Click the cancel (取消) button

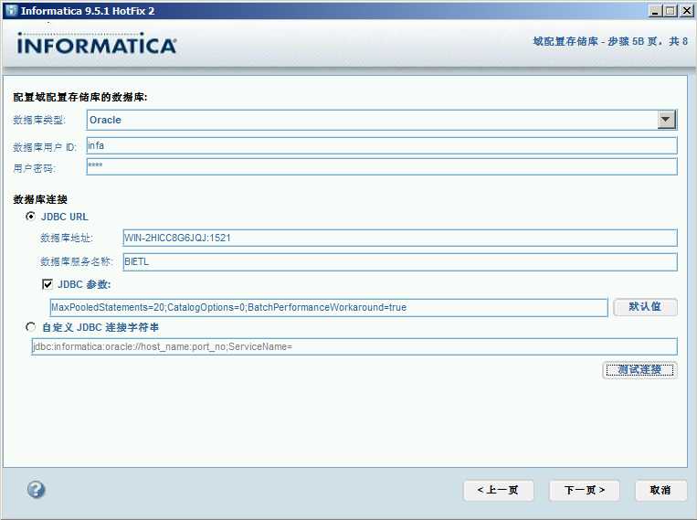pyautogui.click(x=660, y=490)
